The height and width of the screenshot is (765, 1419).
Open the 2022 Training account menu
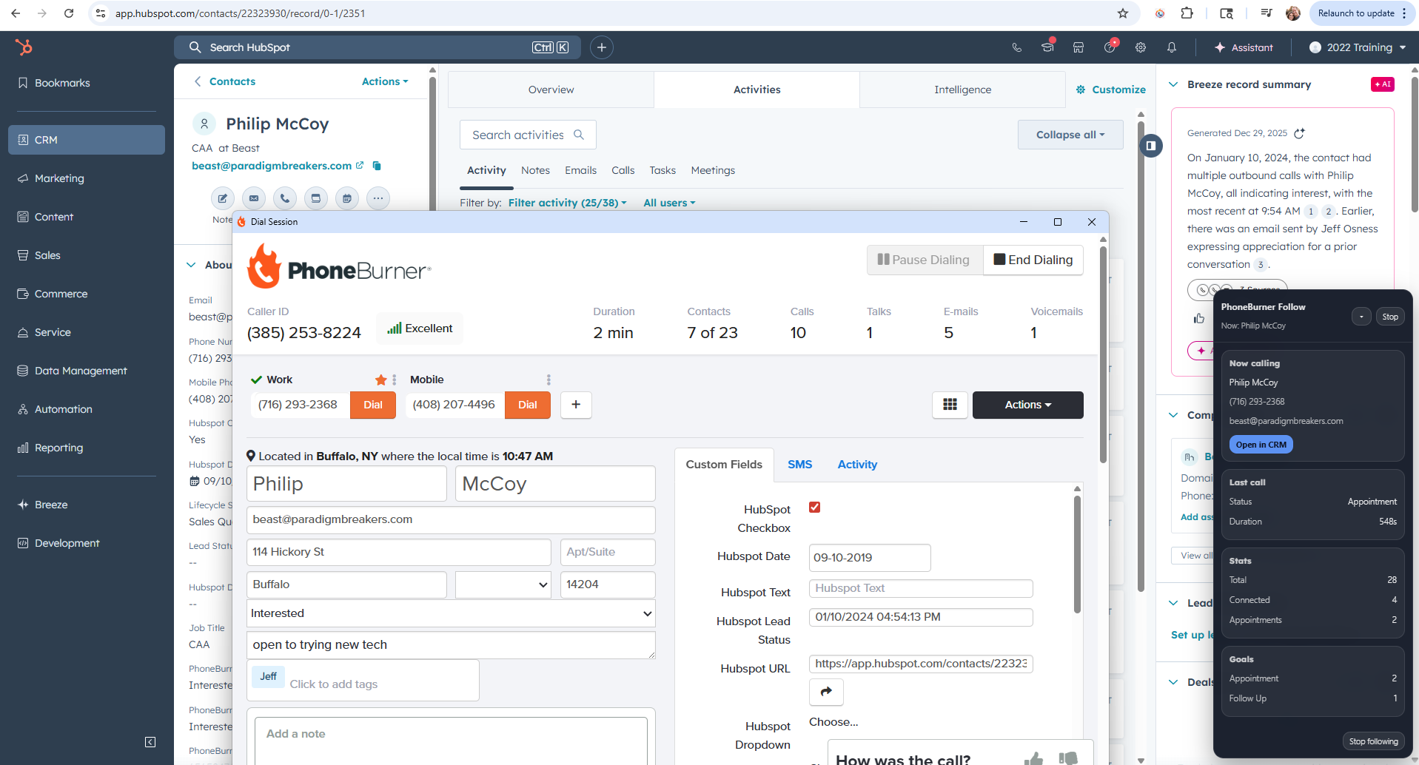tap(1358, 47)
